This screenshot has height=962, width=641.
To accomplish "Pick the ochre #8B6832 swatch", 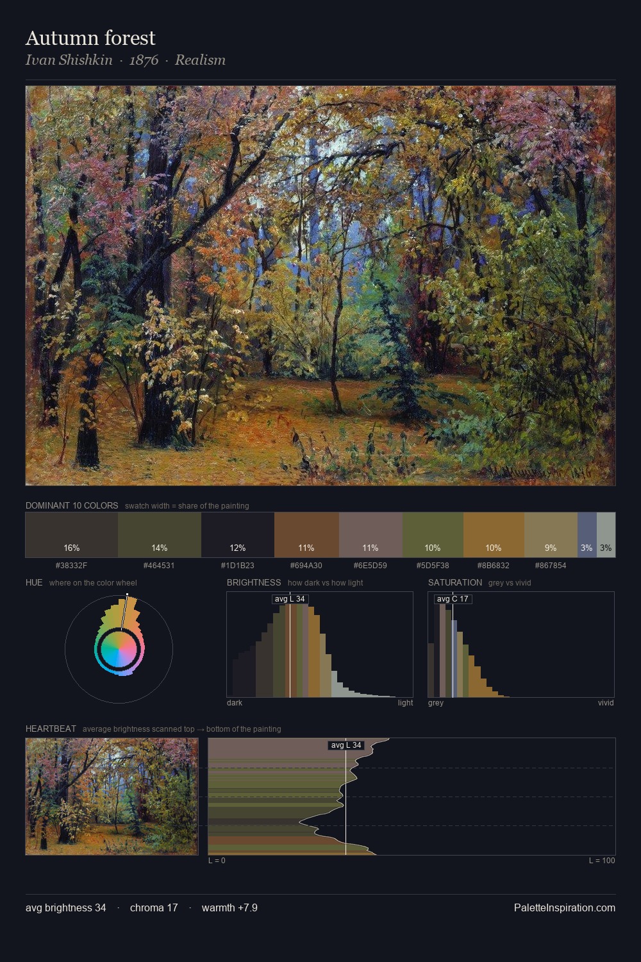I will click(494, 535).
